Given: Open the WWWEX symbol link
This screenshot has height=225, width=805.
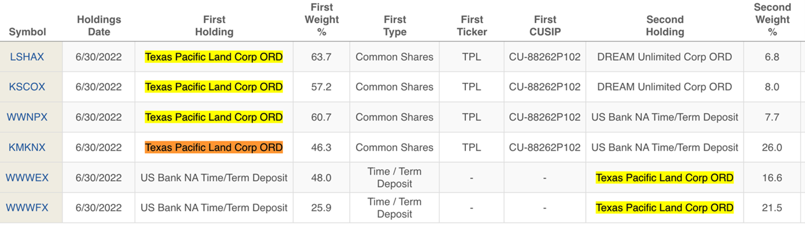Looking at the screenshot, I should click(x=27, y=178).
